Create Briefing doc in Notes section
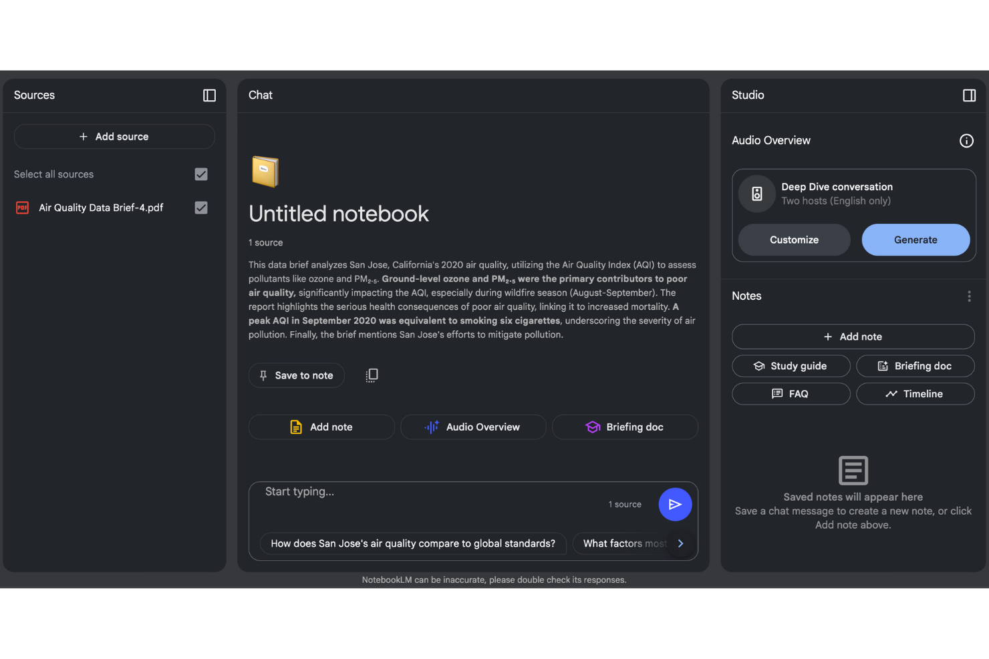This screenshot has height=659, width=989. (915, 366)
